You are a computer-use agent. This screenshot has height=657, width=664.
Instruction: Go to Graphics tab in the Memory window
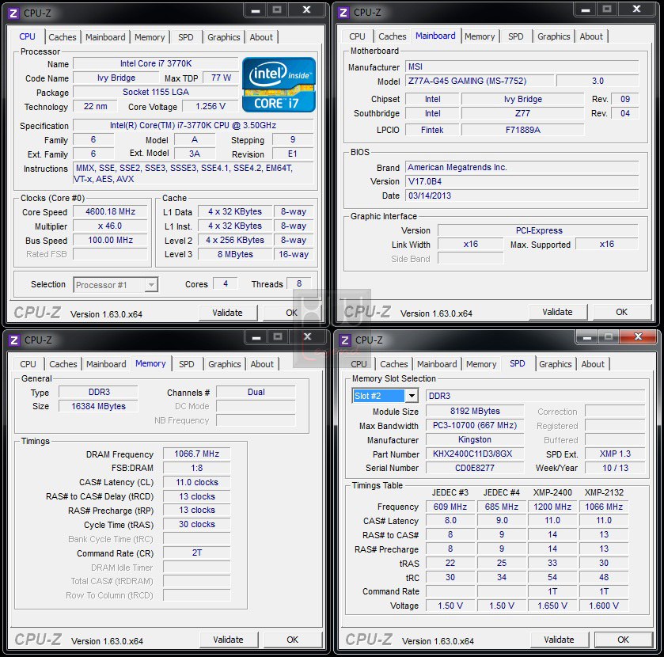tap(225, 364)
